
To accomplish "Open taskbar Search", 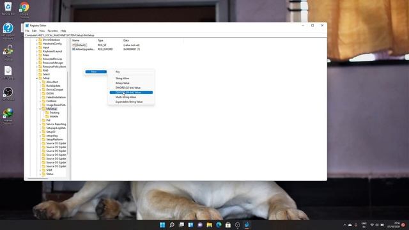I will tap(172, 225).
